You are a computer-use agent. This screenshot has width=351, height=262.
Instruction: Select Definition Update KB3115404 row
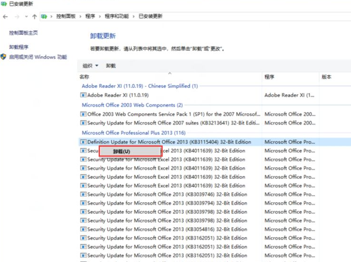pos(169,142)
